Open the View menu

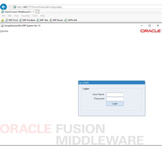(16, 16)
